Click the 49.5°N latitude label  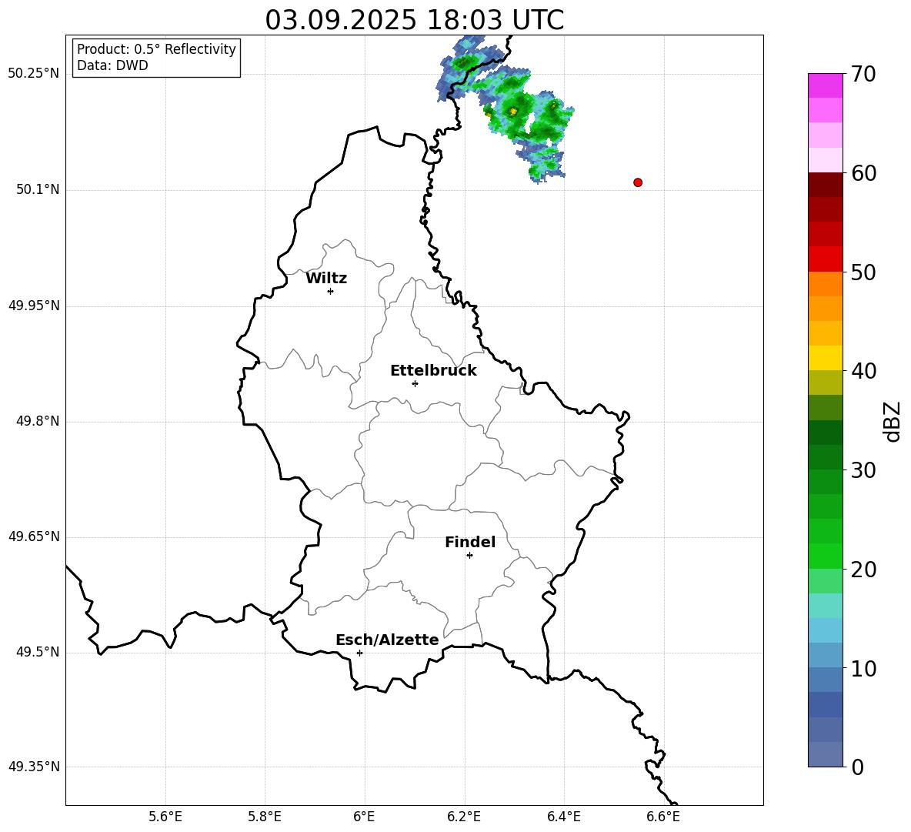click(38, 652)
